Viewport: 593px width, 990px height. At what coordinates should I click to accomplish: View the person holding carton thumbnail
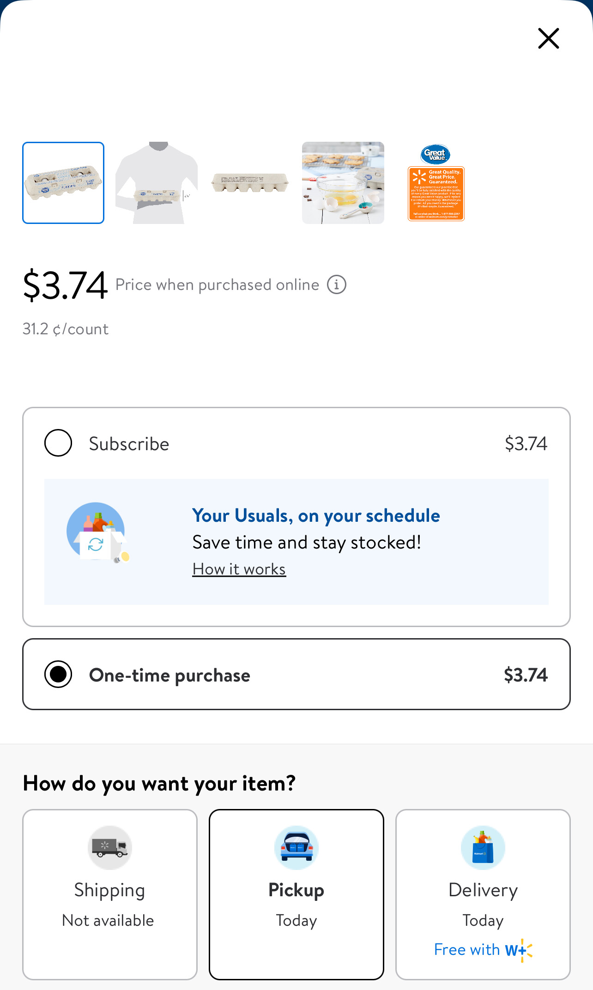point(157,183)
